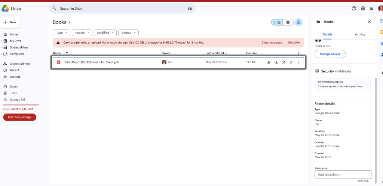Click the storage usage bar
The image size is (383, 186).
(21, 105)
